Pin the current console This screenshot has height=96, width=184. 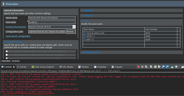(x=172, y=67)
